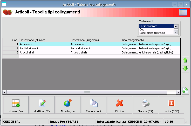Screen dimensions: 191x126
Task: Click Accessori row's Collegamento bidirezionale cell
Action: pos(151,44)
